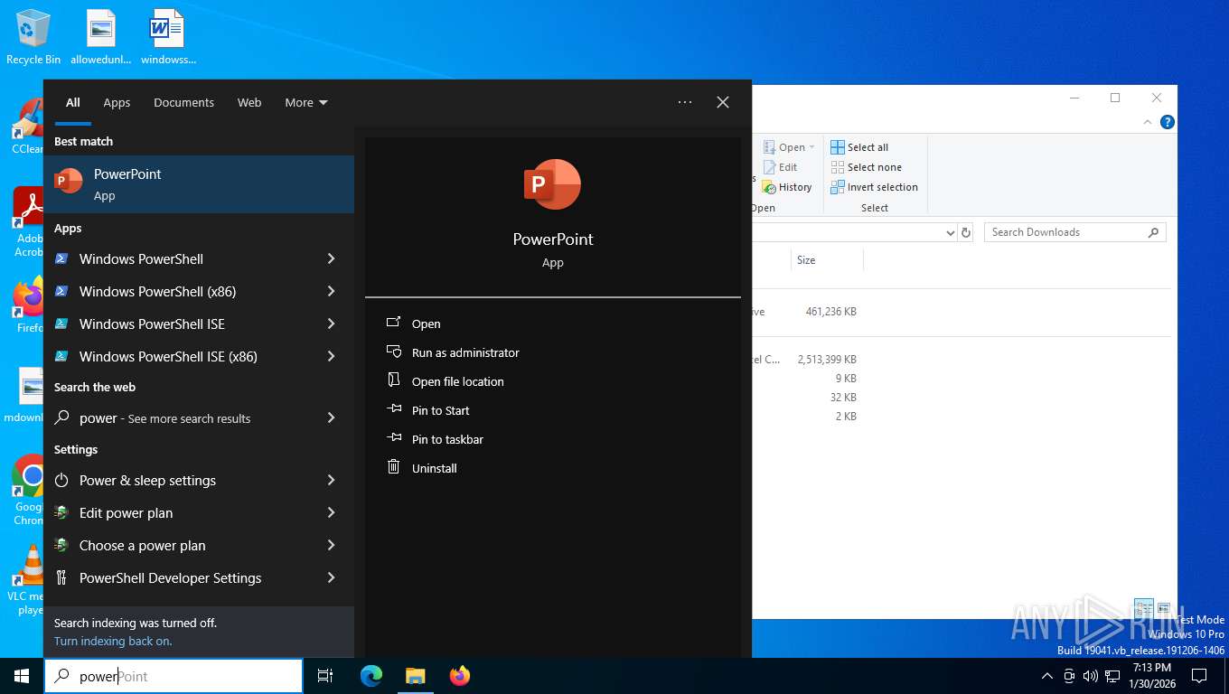Image resolution: width=1229 pixels, height=694 pixels.
Task: Expand Choose a power plan chevron
Action: tap(331, 545)
